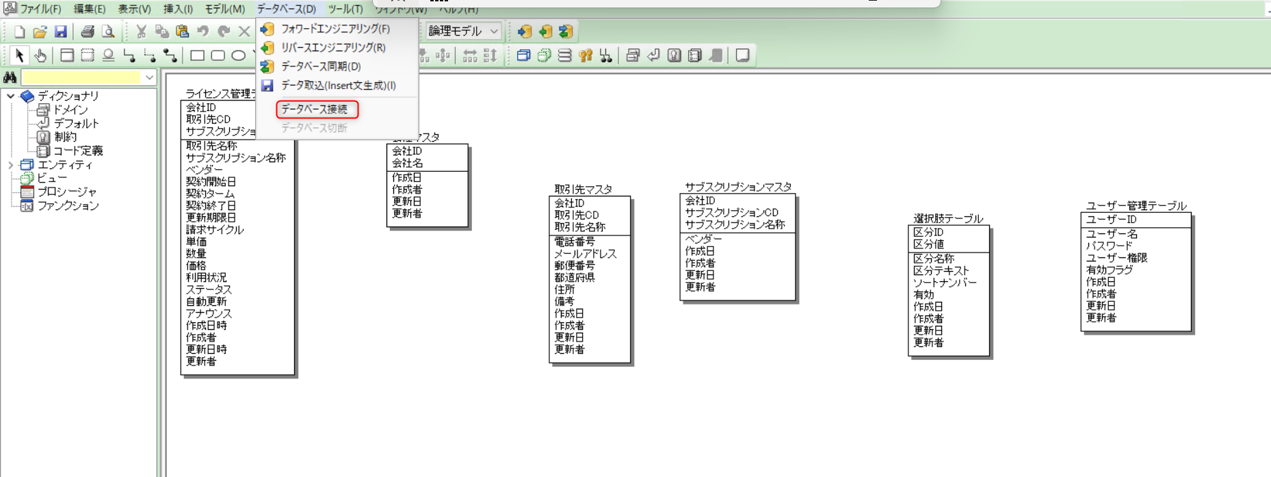Collapse the ディクショナリ tree node
The image size is (1271, 477).
click(10, 96)
